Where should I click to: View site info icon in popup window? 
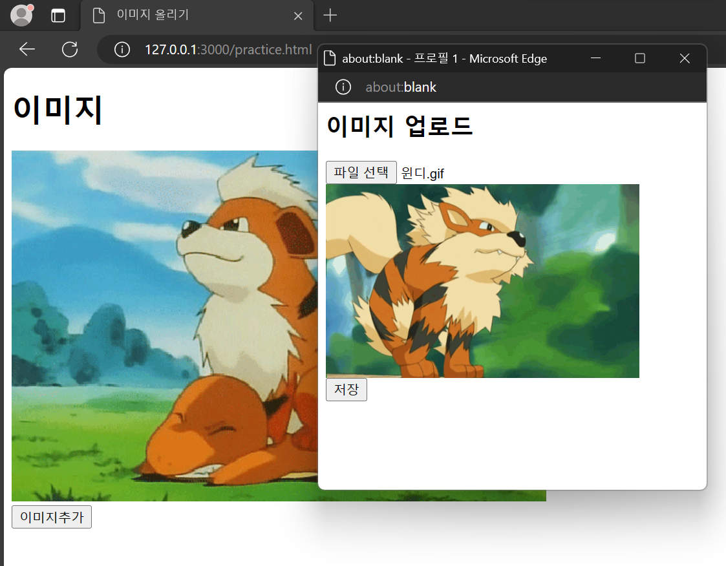pos(343,87)
